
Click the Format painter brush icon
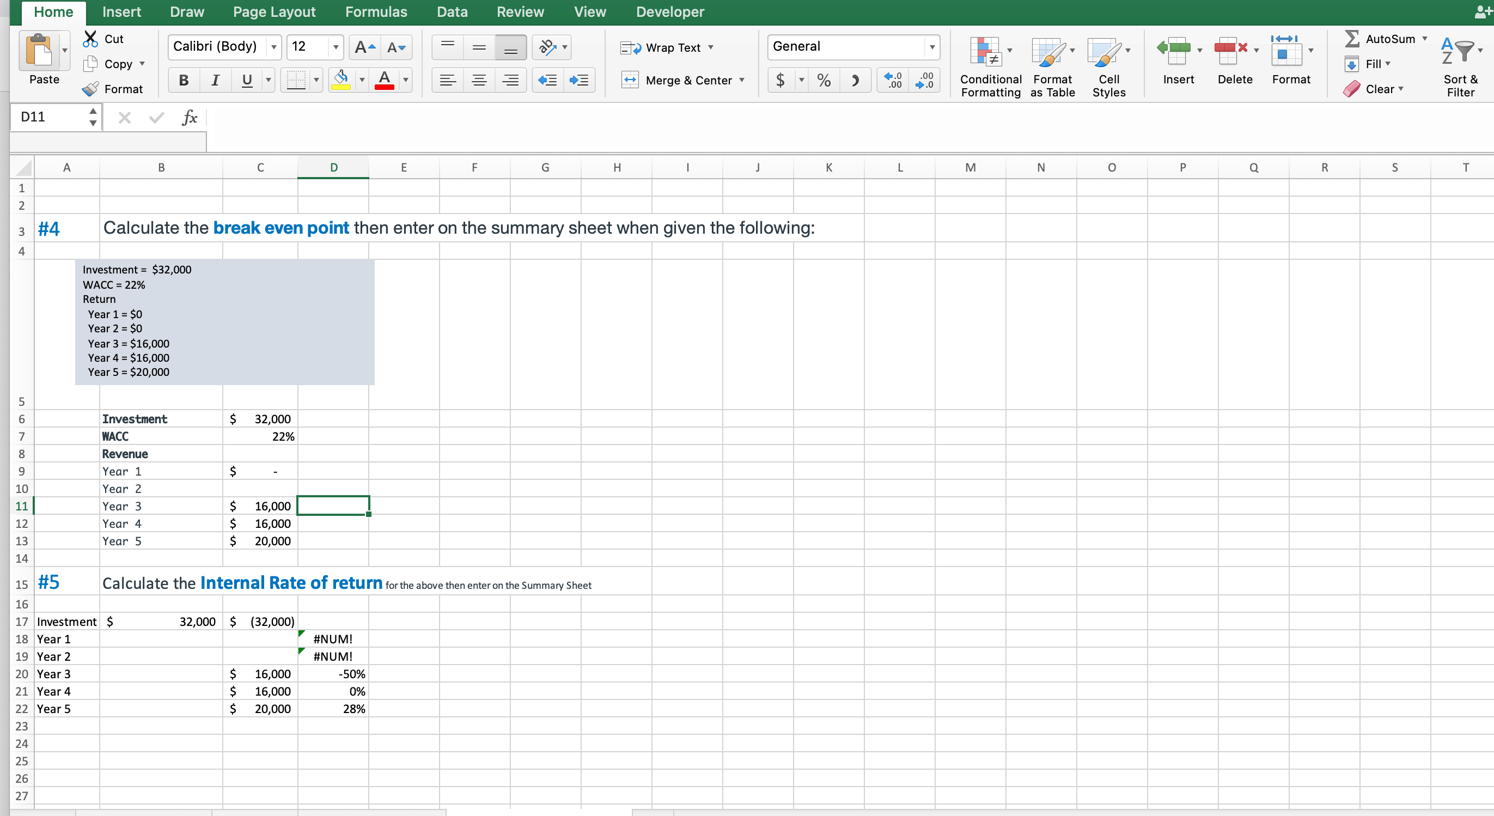click(x=90, y=89)
